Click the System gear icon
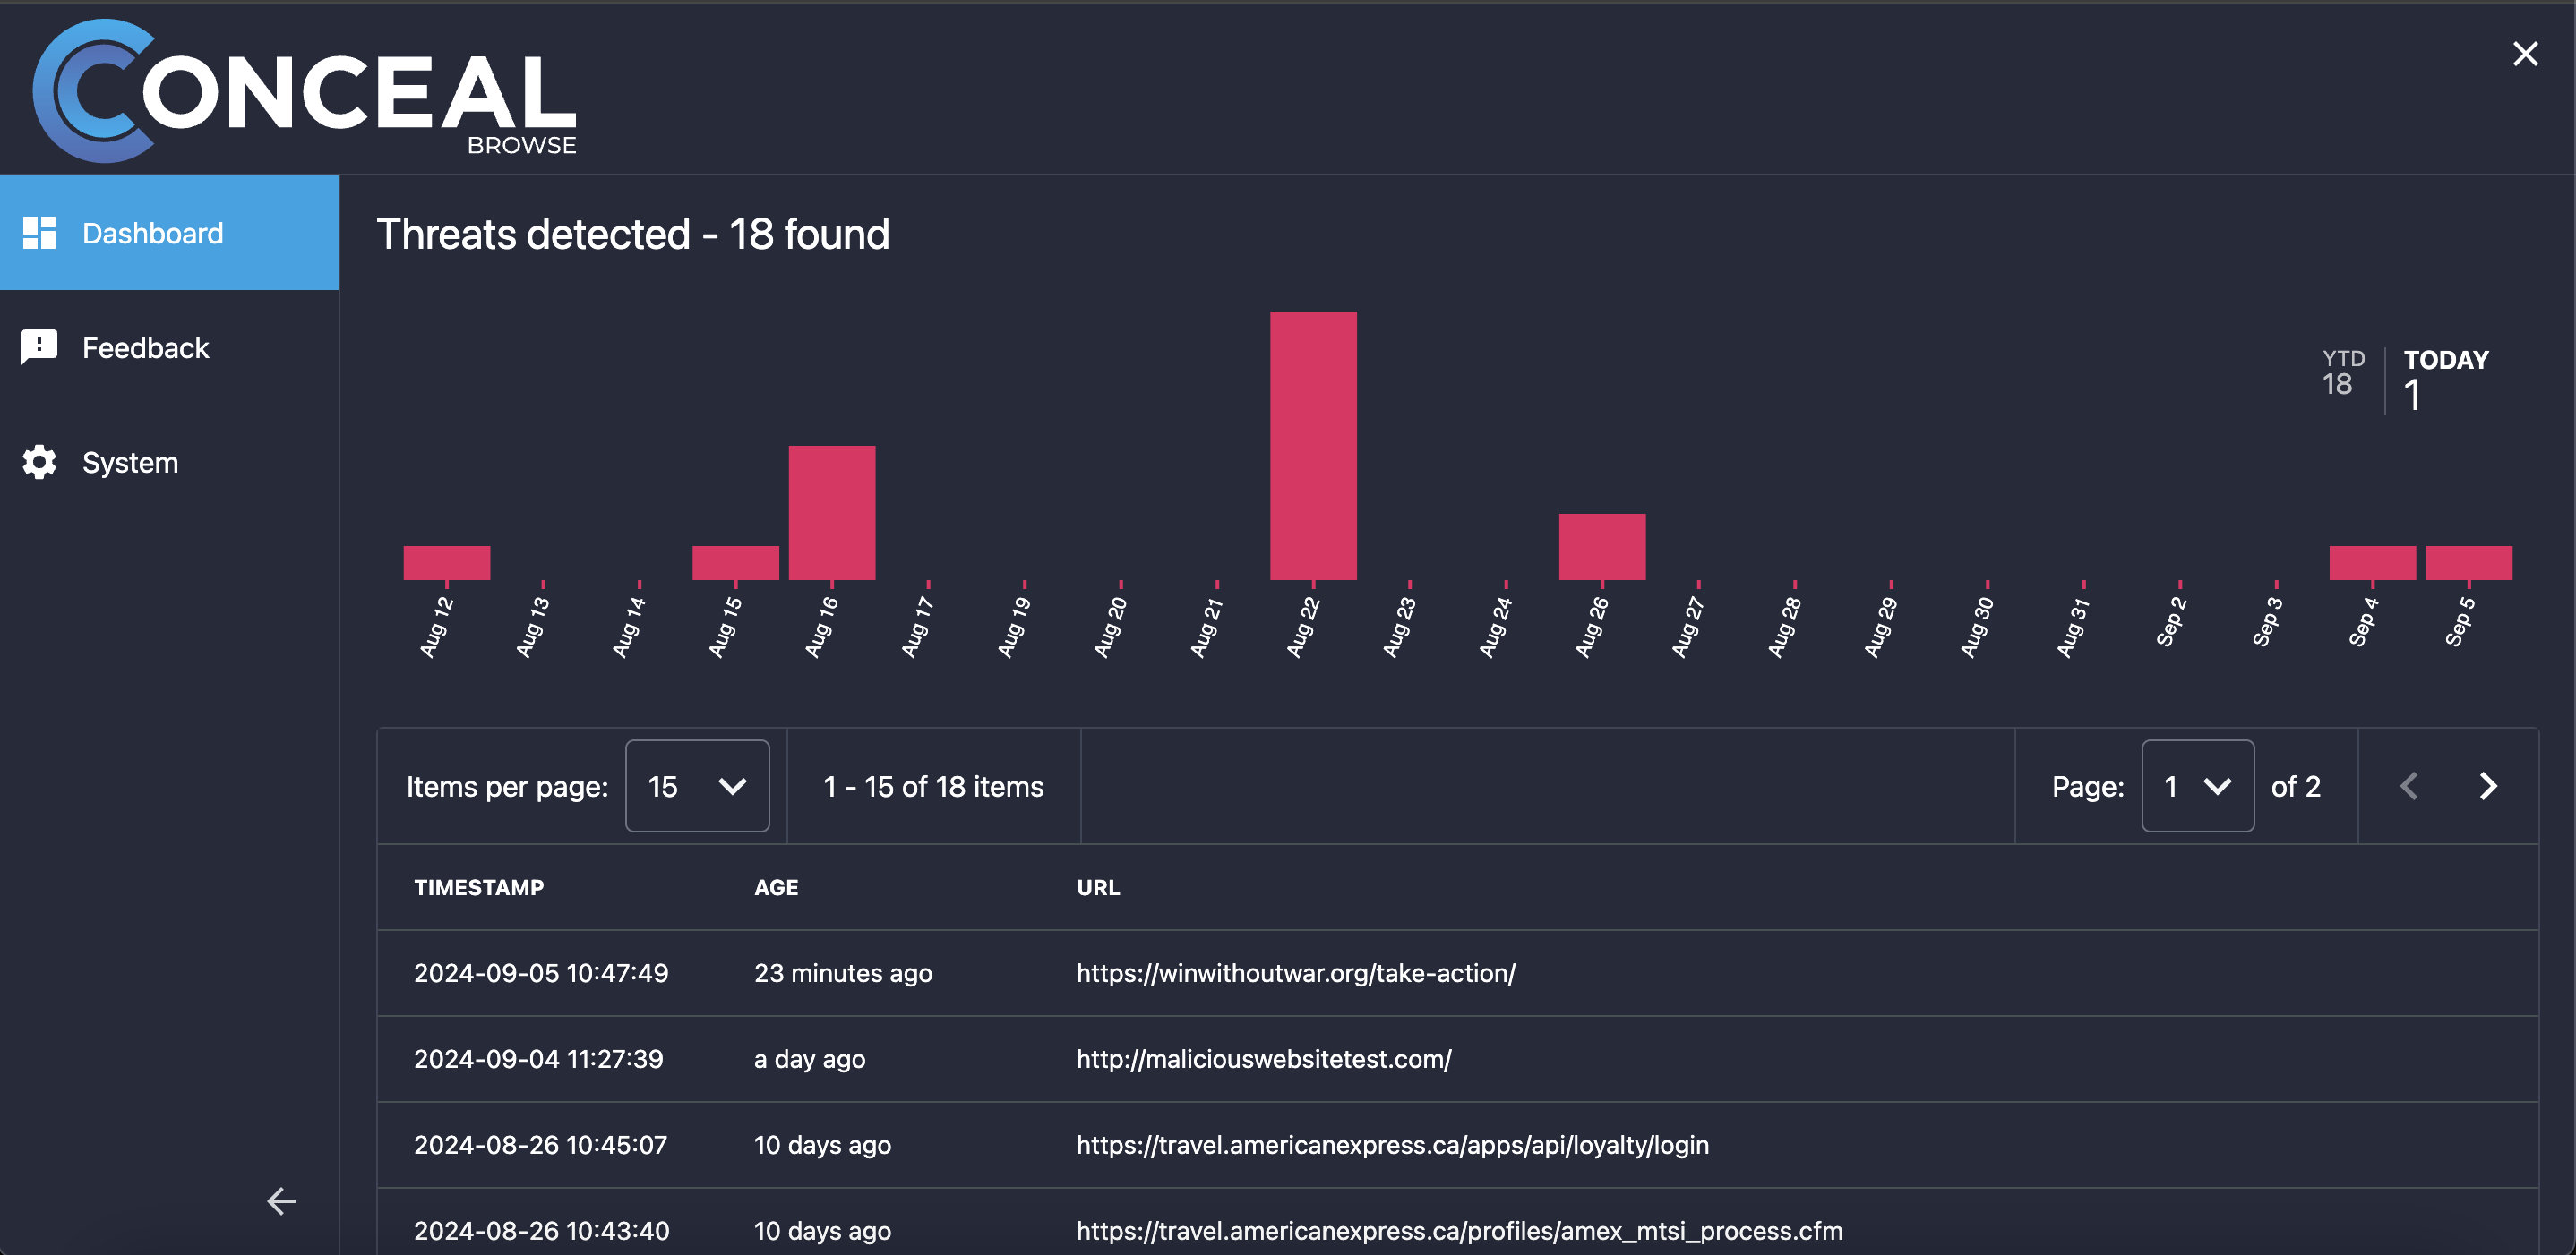The width and height of the screenshot is (2576, 1255). pyautogui.click(x=39, y=462)
